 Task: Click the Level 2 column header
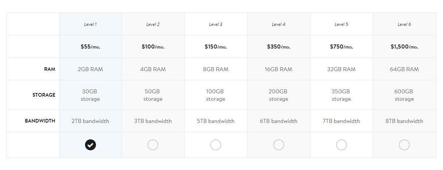pyautogui.click(x=153, y=24)
